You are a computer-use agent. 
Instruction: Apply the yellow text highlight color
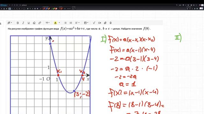55,23
